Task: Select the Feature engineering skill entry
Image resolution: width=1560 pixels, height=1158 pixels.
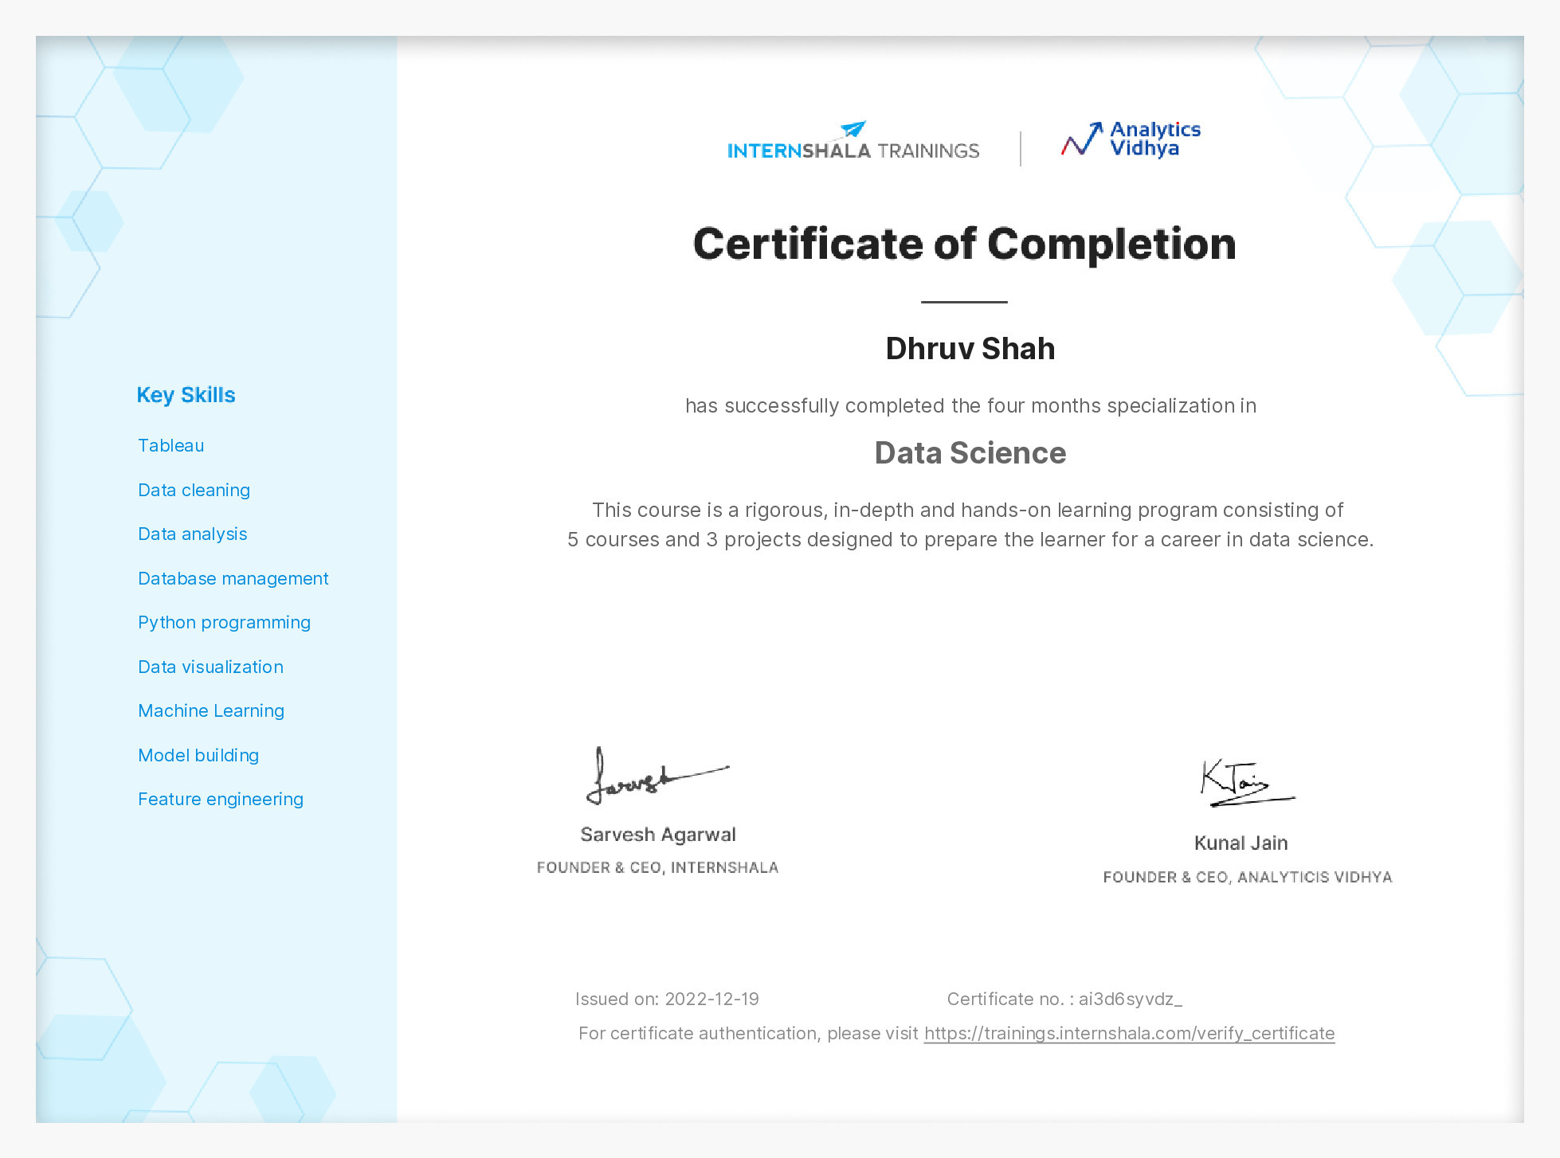Action: (220, 799)
